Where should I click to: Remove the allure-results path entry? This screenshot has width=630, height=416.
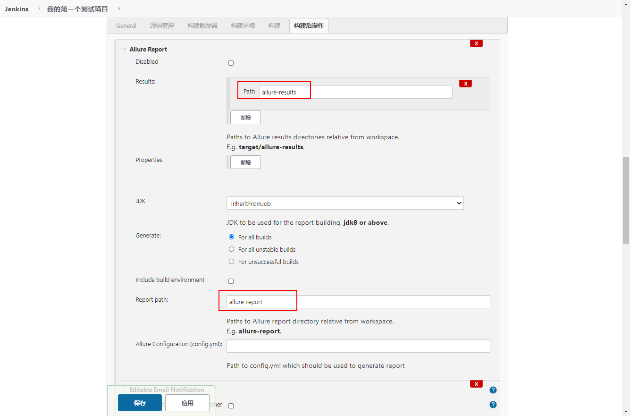[465, 84]
